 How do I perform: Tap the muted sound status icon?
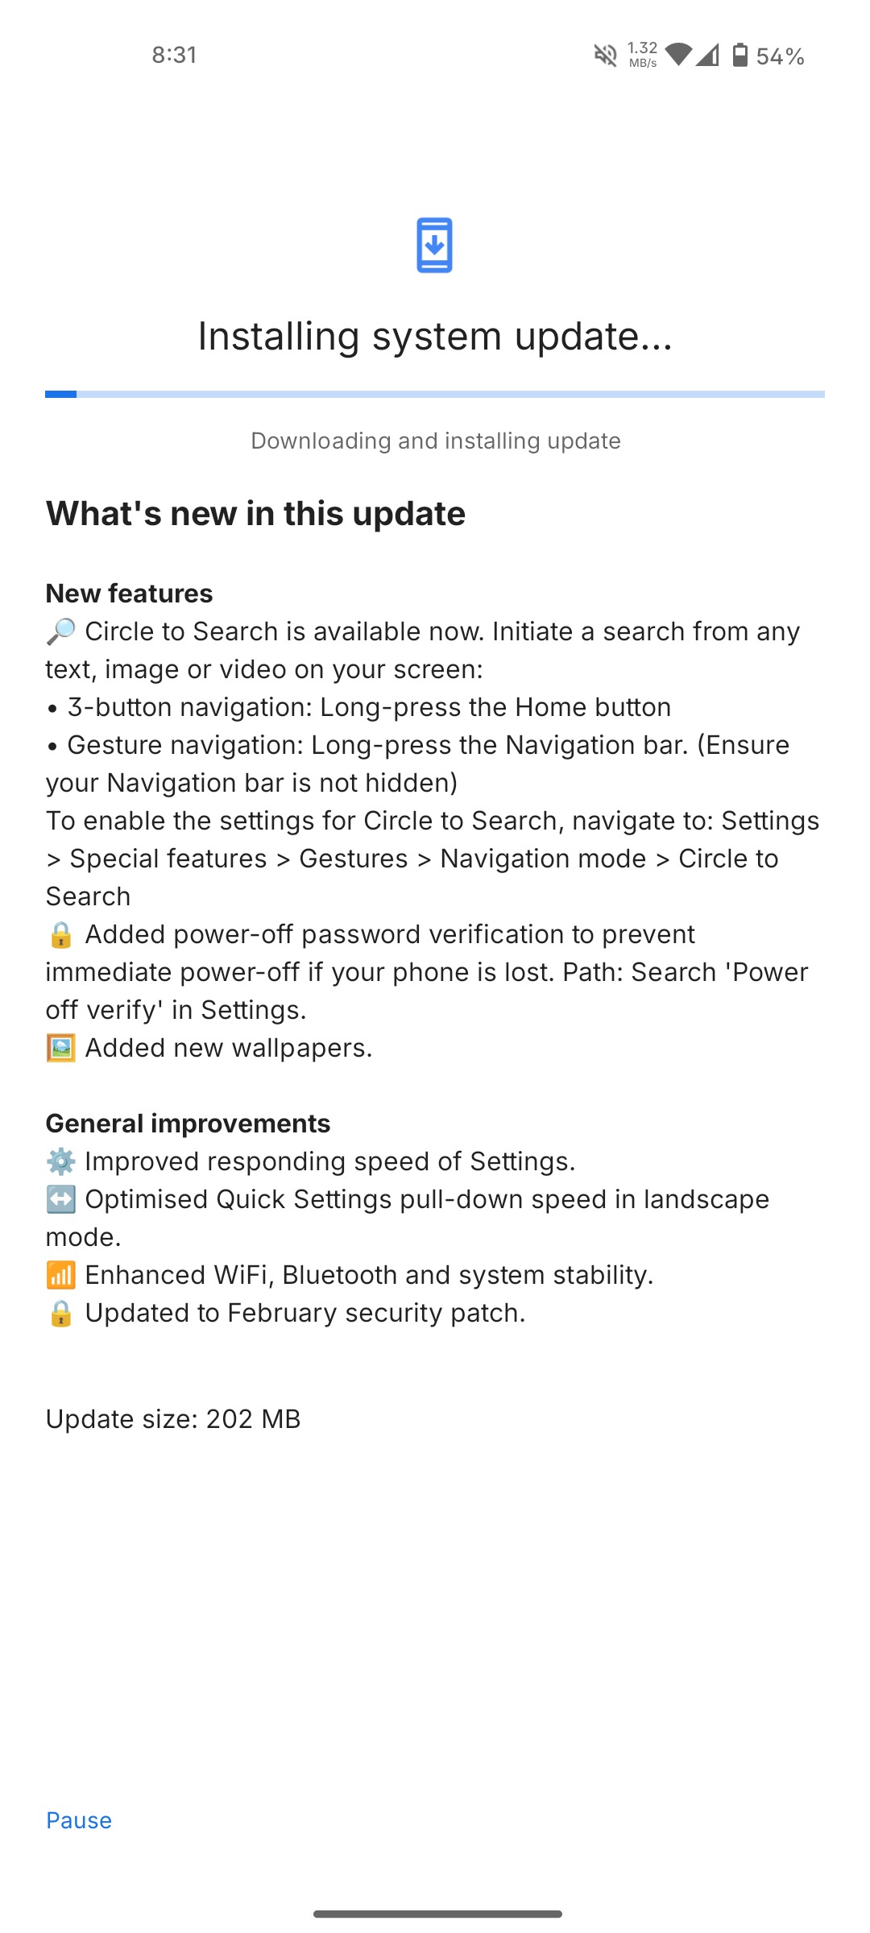coord(605,56)
